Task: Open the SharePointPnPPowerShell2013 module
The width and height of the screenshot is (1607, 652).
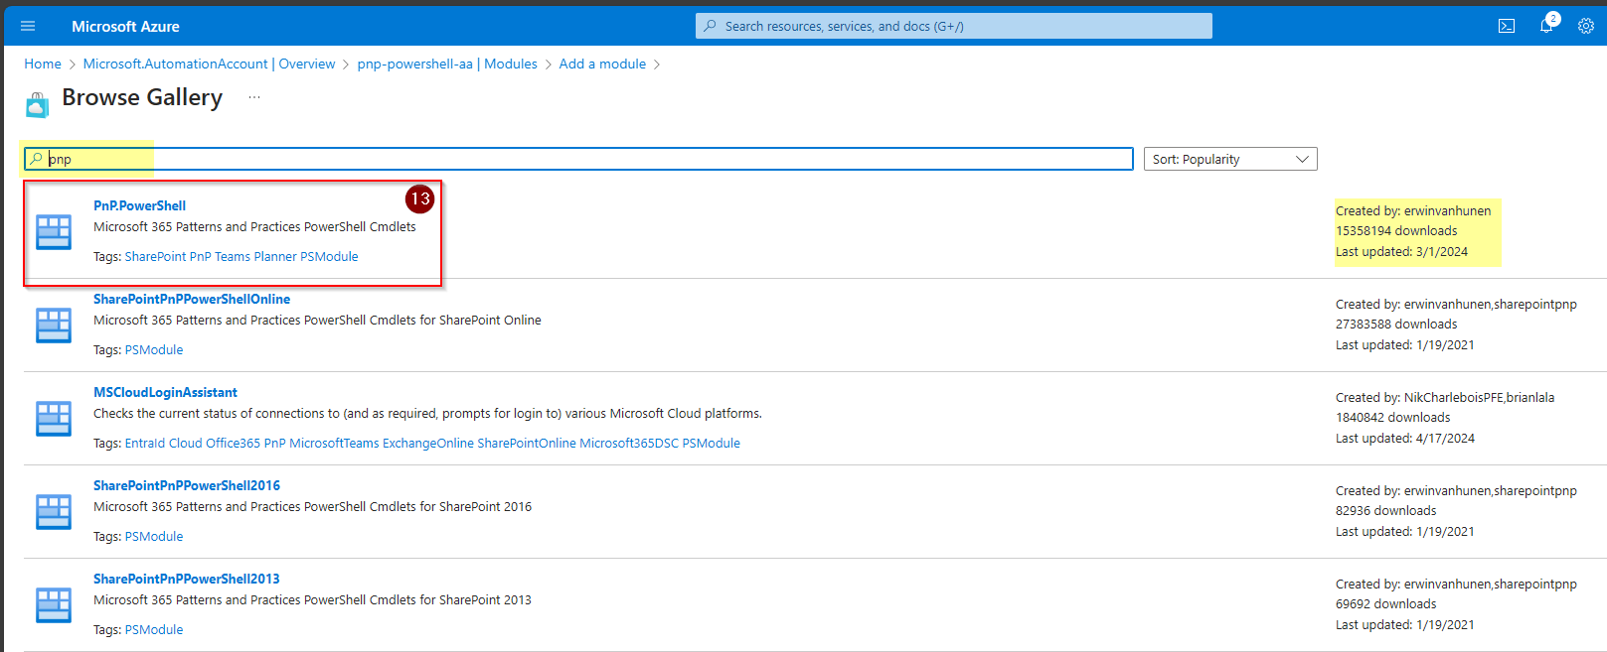Action: 187,579
